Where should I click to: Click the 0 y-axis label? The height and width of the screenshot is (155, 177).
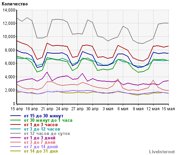14,103
